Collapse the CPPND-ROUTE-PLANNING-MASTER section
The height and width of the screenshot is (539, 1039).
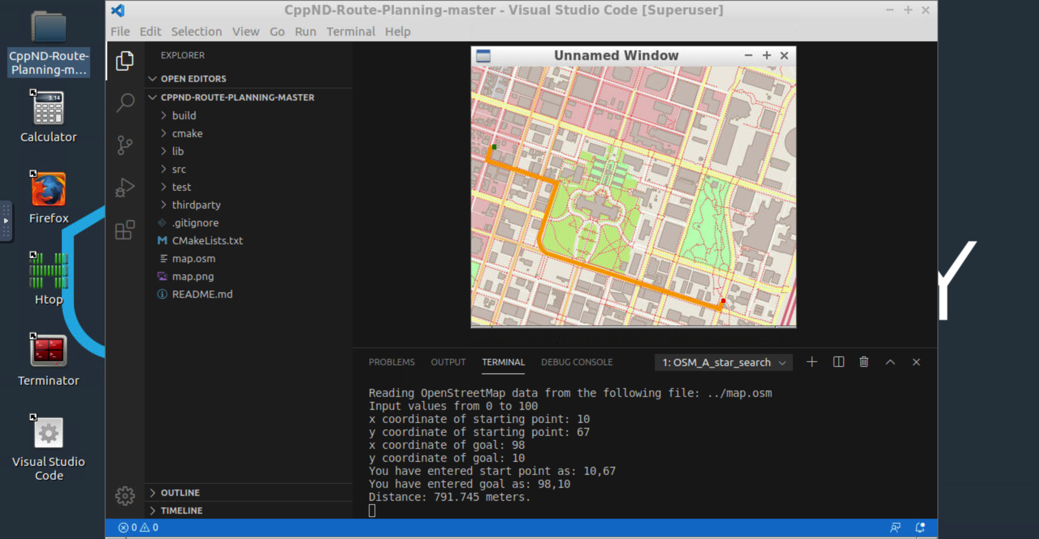point(249,97)
